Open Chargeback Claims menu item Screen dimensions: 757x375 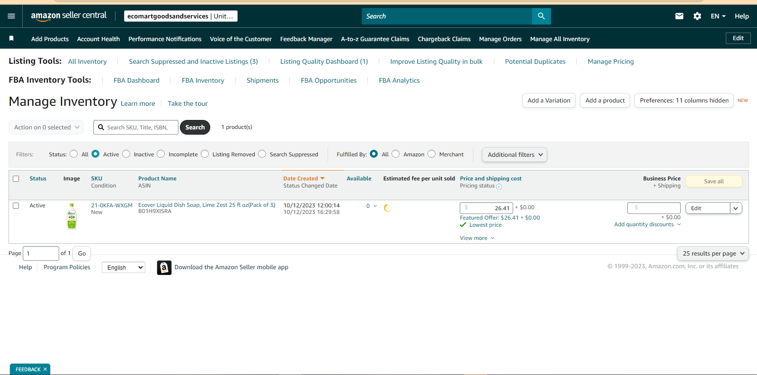(444, 39)
